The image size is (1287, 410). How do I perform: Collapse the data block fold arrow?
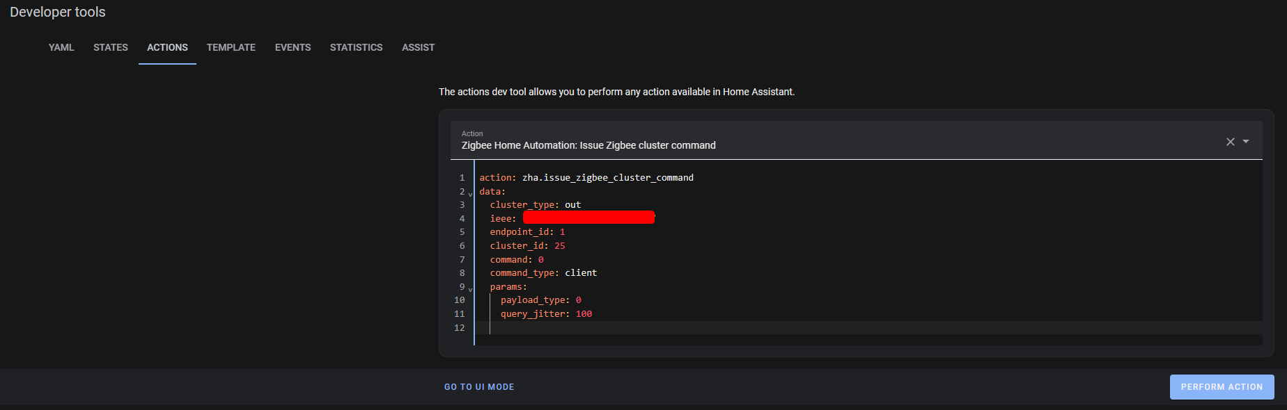tap(470, 194)
